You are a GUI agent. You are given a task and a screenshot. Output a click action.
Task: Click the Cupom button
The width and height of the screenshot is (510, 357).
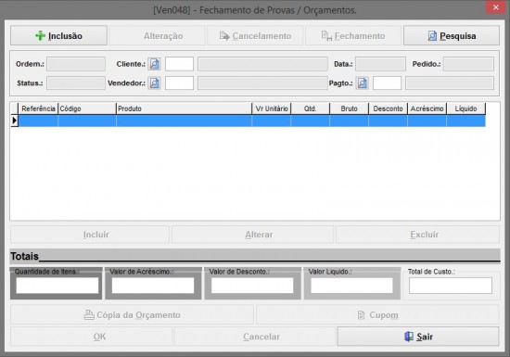pyautogui.click(x=377, y=314)
